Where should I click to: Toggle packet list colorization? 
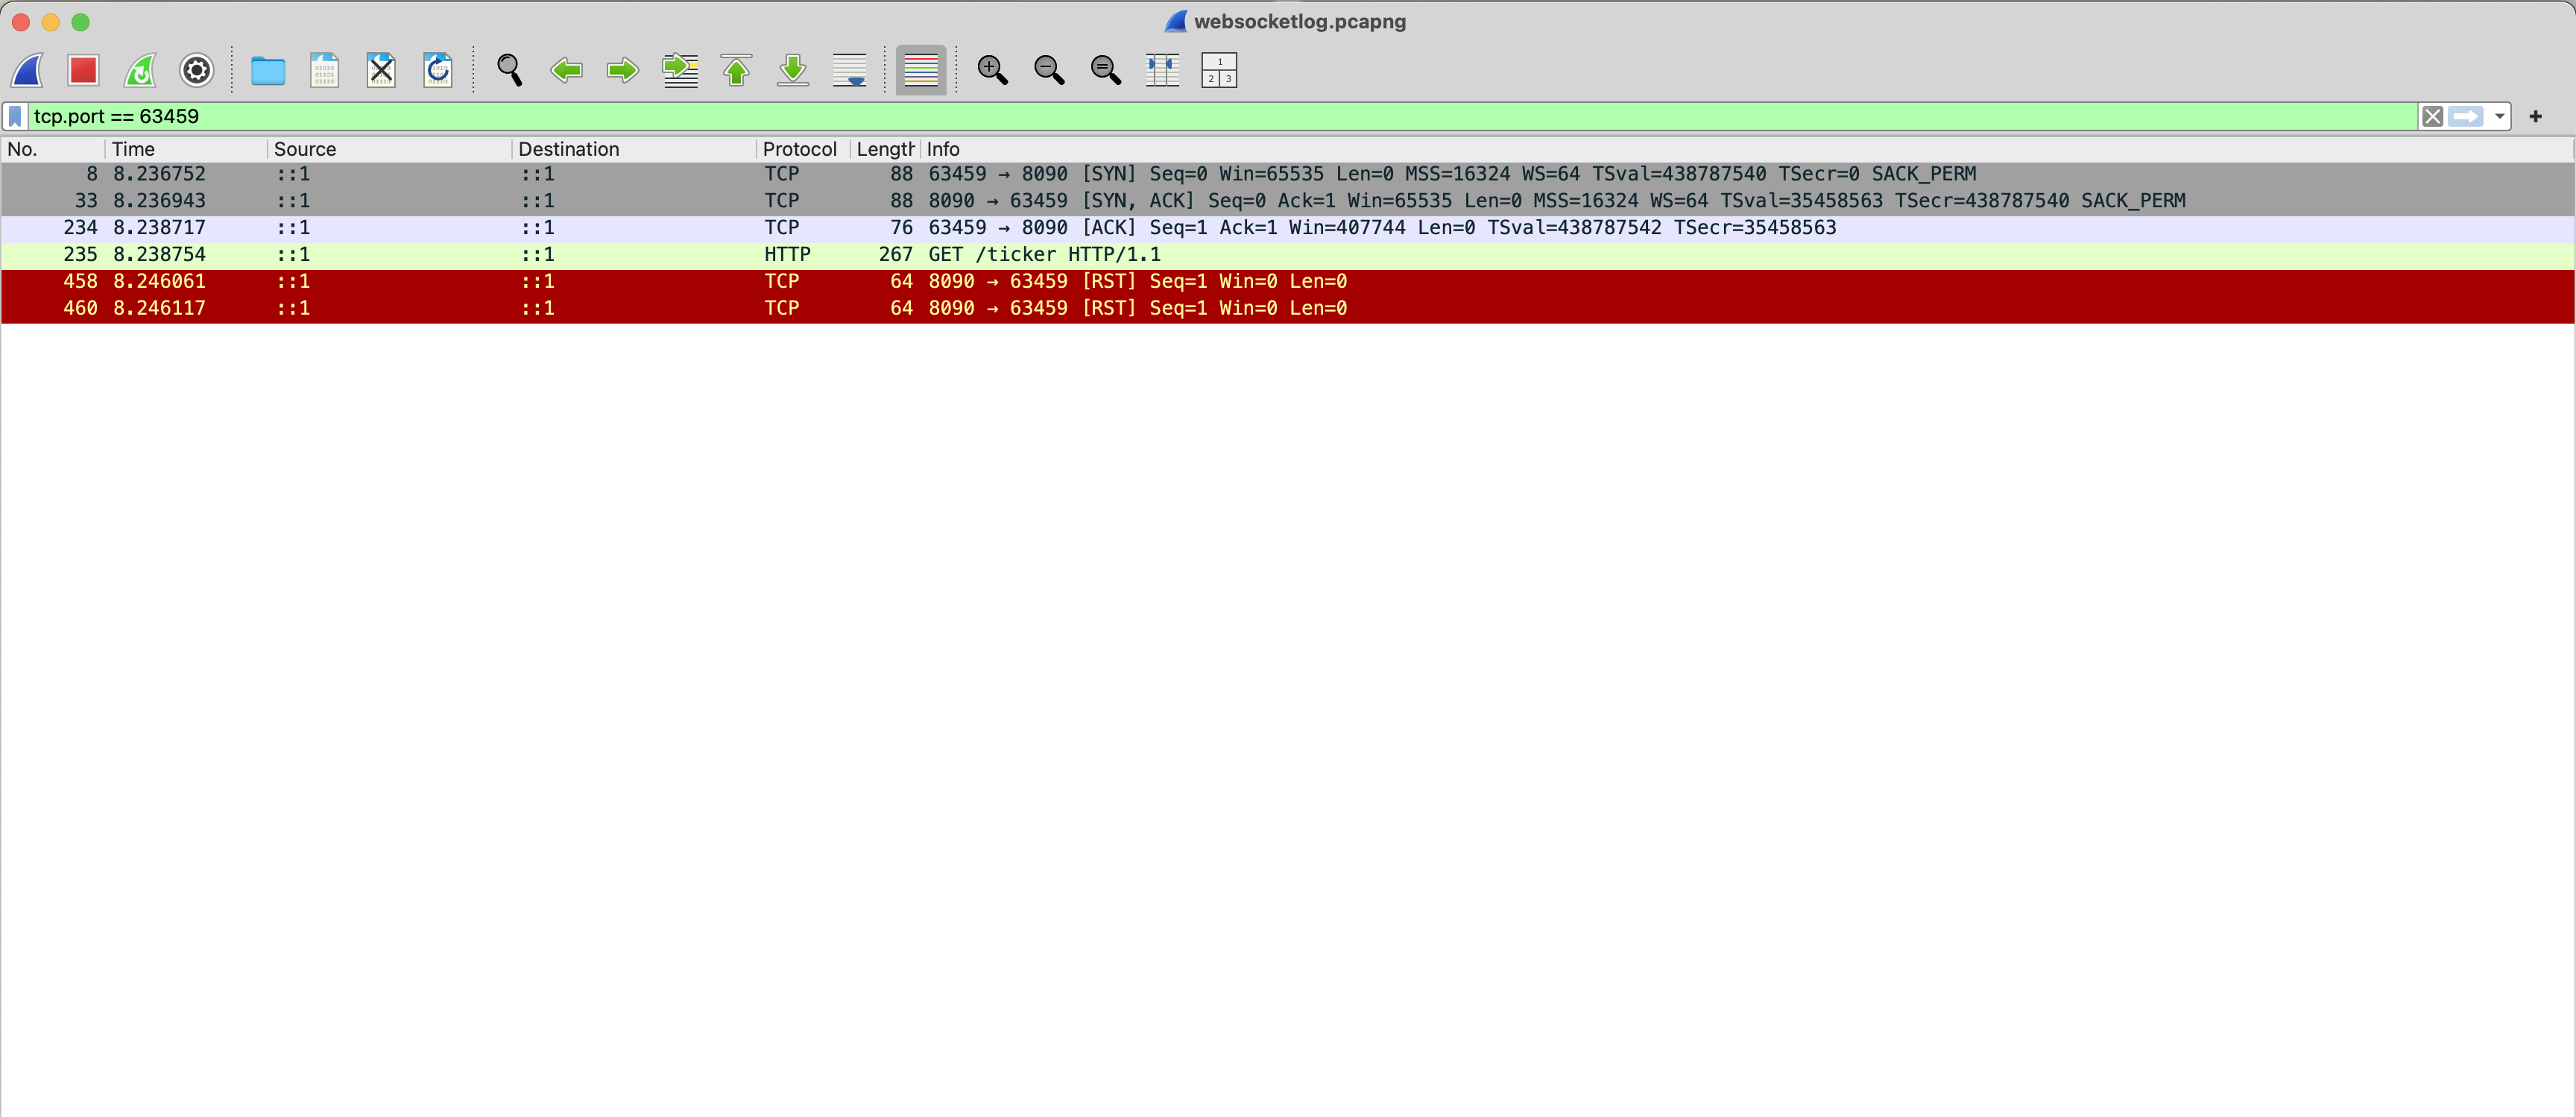tap(920, 70)
